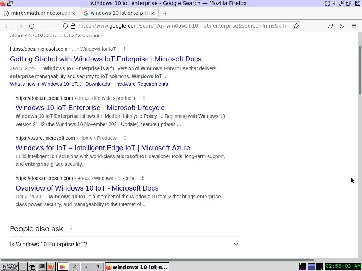Launch Firefox from taskbar launcher
Viewport: 362px width, 271px height.
(x=51, y=267)
